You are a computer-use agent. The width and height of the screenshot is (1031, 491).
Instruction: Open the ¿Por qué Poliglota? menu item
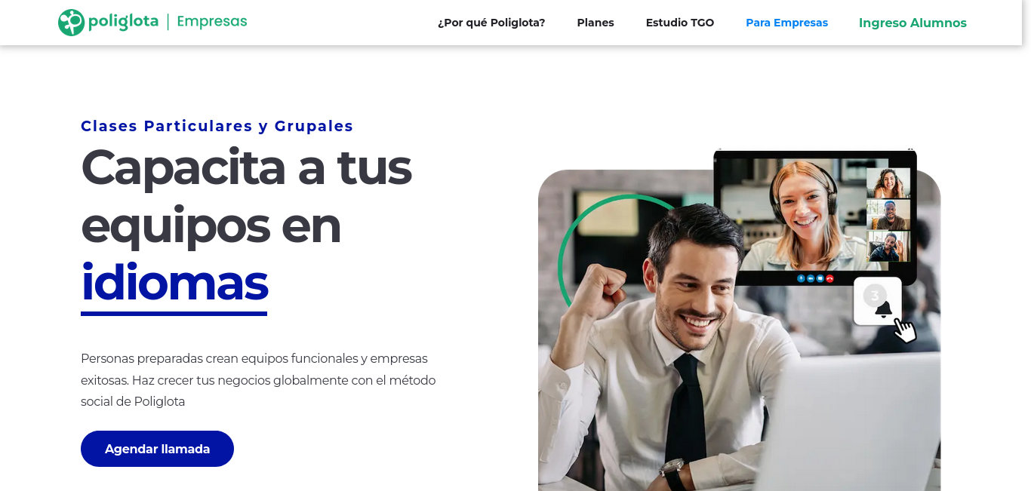coord(491,23)
